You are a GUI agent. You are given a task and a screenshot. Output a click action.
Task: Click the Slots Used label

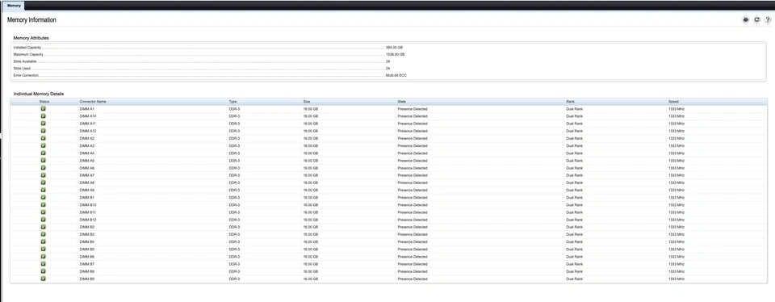pyautogui.click(x=23, y=68)
